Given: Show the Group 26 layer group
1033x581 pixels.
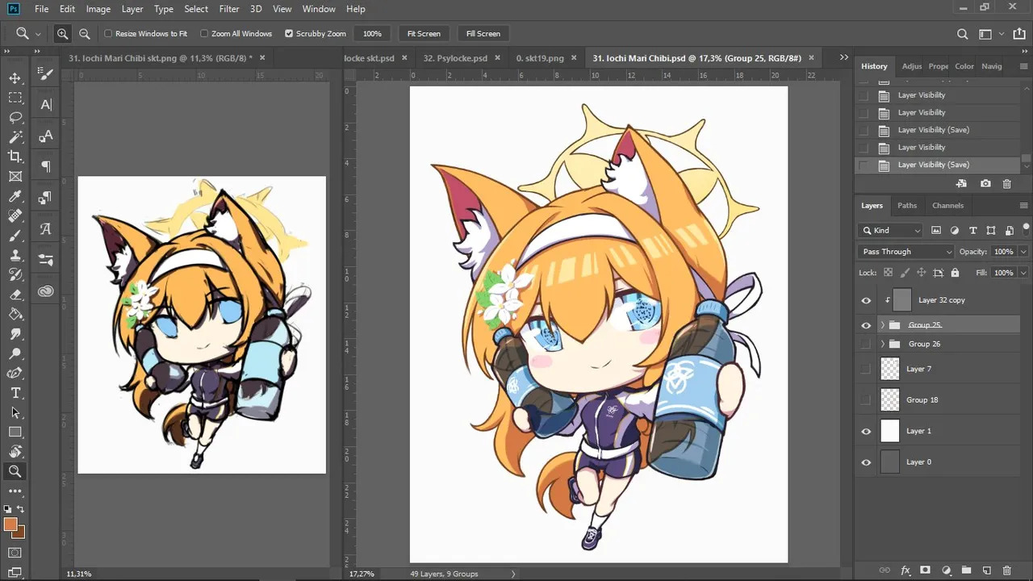Looking at the screenshot, I should click(866, 344).
